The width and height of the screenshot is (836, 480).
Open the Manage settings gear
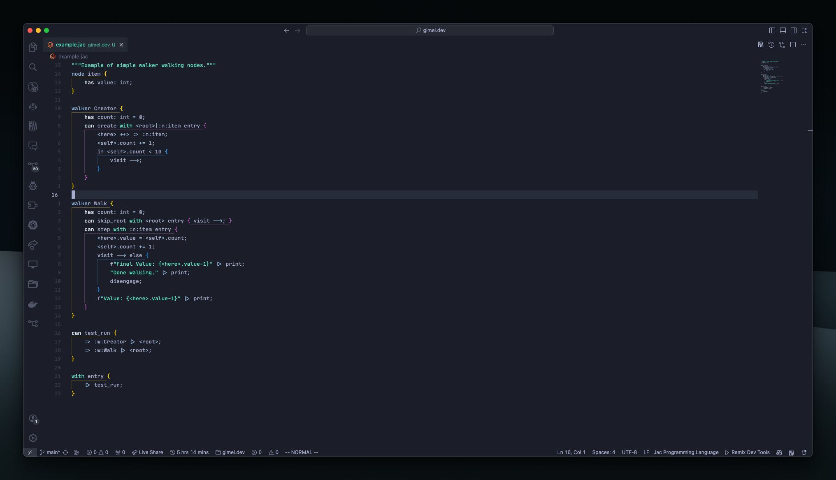33,438
